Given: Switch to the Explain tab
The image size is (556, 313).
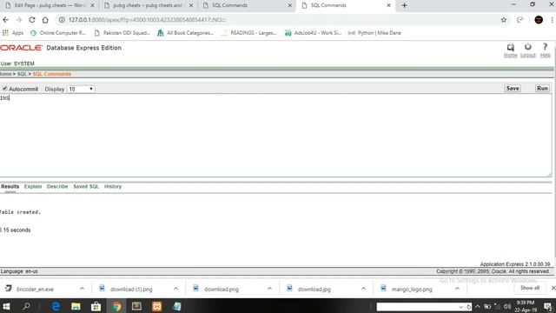Looking at the screenshot, I should (33, 186).
